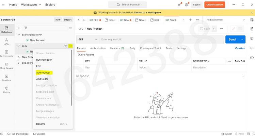Screen dimensions: 255x136
Task: Open the Collections sidebar panel
Action: (x=6, y=30)
